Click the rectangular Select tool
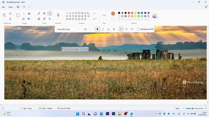This screenshot has height=117, width=209. (x=18, y=15)
